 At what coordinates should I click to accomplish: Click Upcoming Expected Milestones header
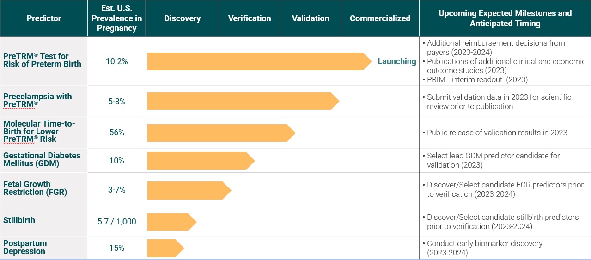coord(505,18)
